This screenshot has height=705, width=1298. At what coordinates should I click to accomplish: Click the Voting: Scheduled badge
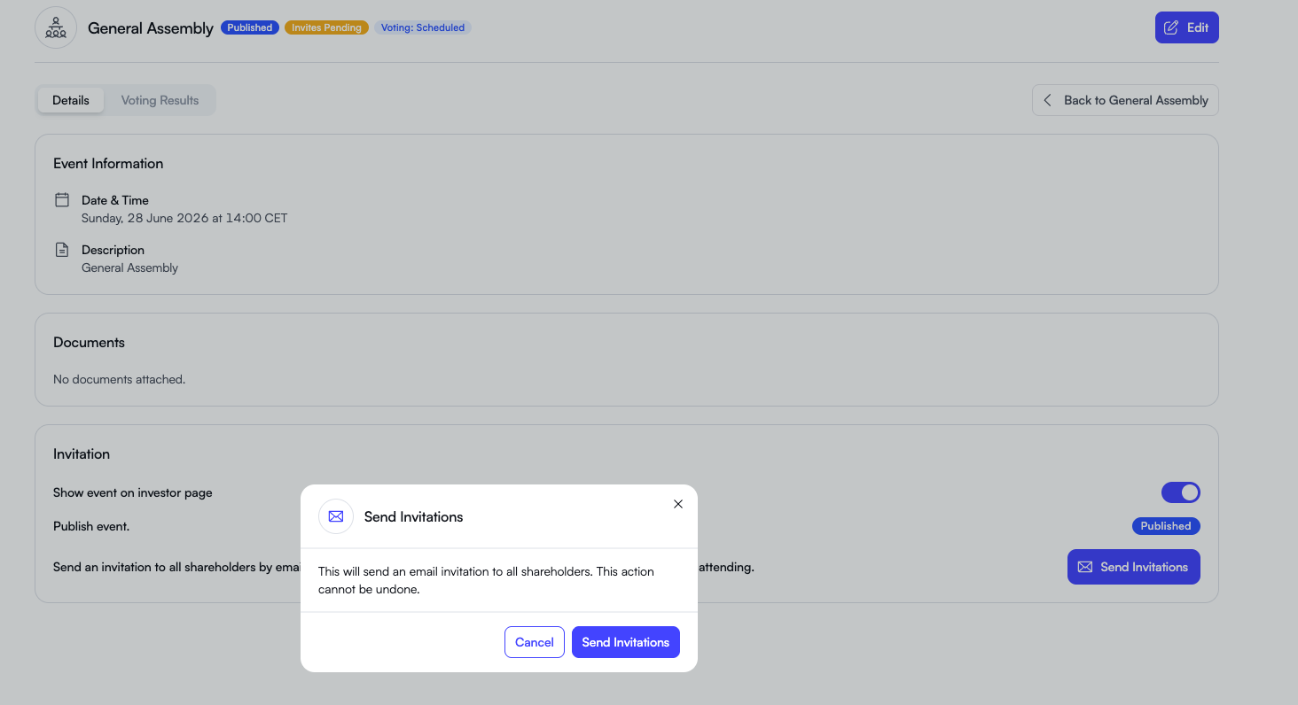click(x=423, y=27)
